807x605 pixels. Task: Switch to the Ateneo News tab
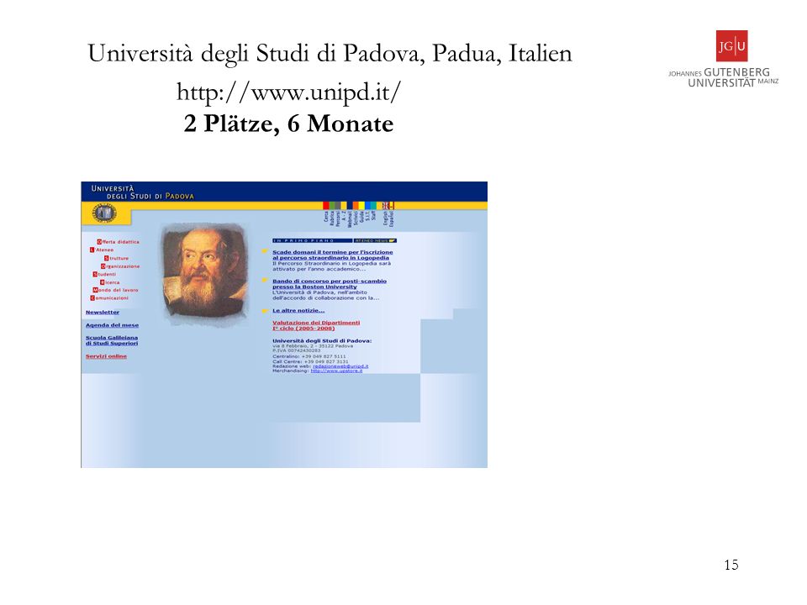pos(375,240)
